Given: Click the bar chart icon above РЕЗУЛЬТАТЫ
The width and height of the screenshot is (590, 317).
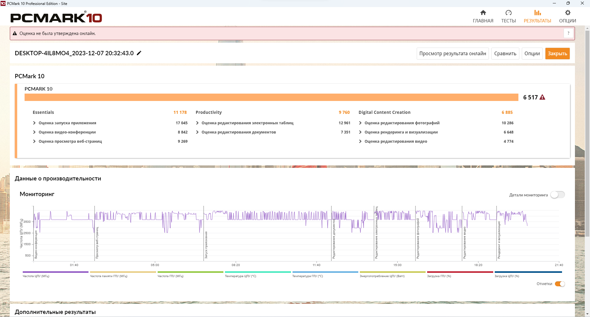Looking at the screenshot, I should (537, 13).
